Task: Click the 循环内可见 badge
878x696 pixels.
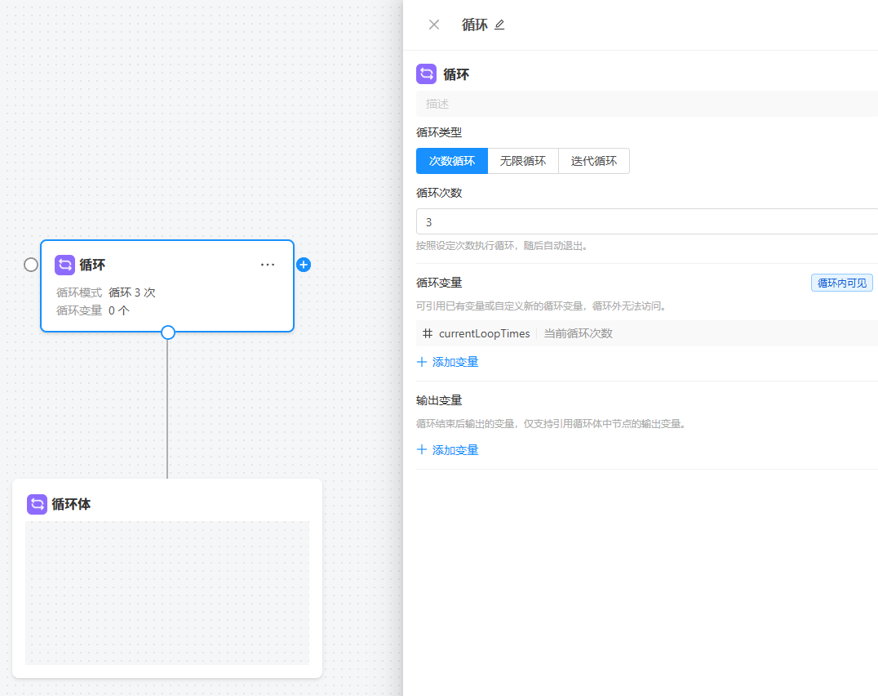Action: point(841,282)
